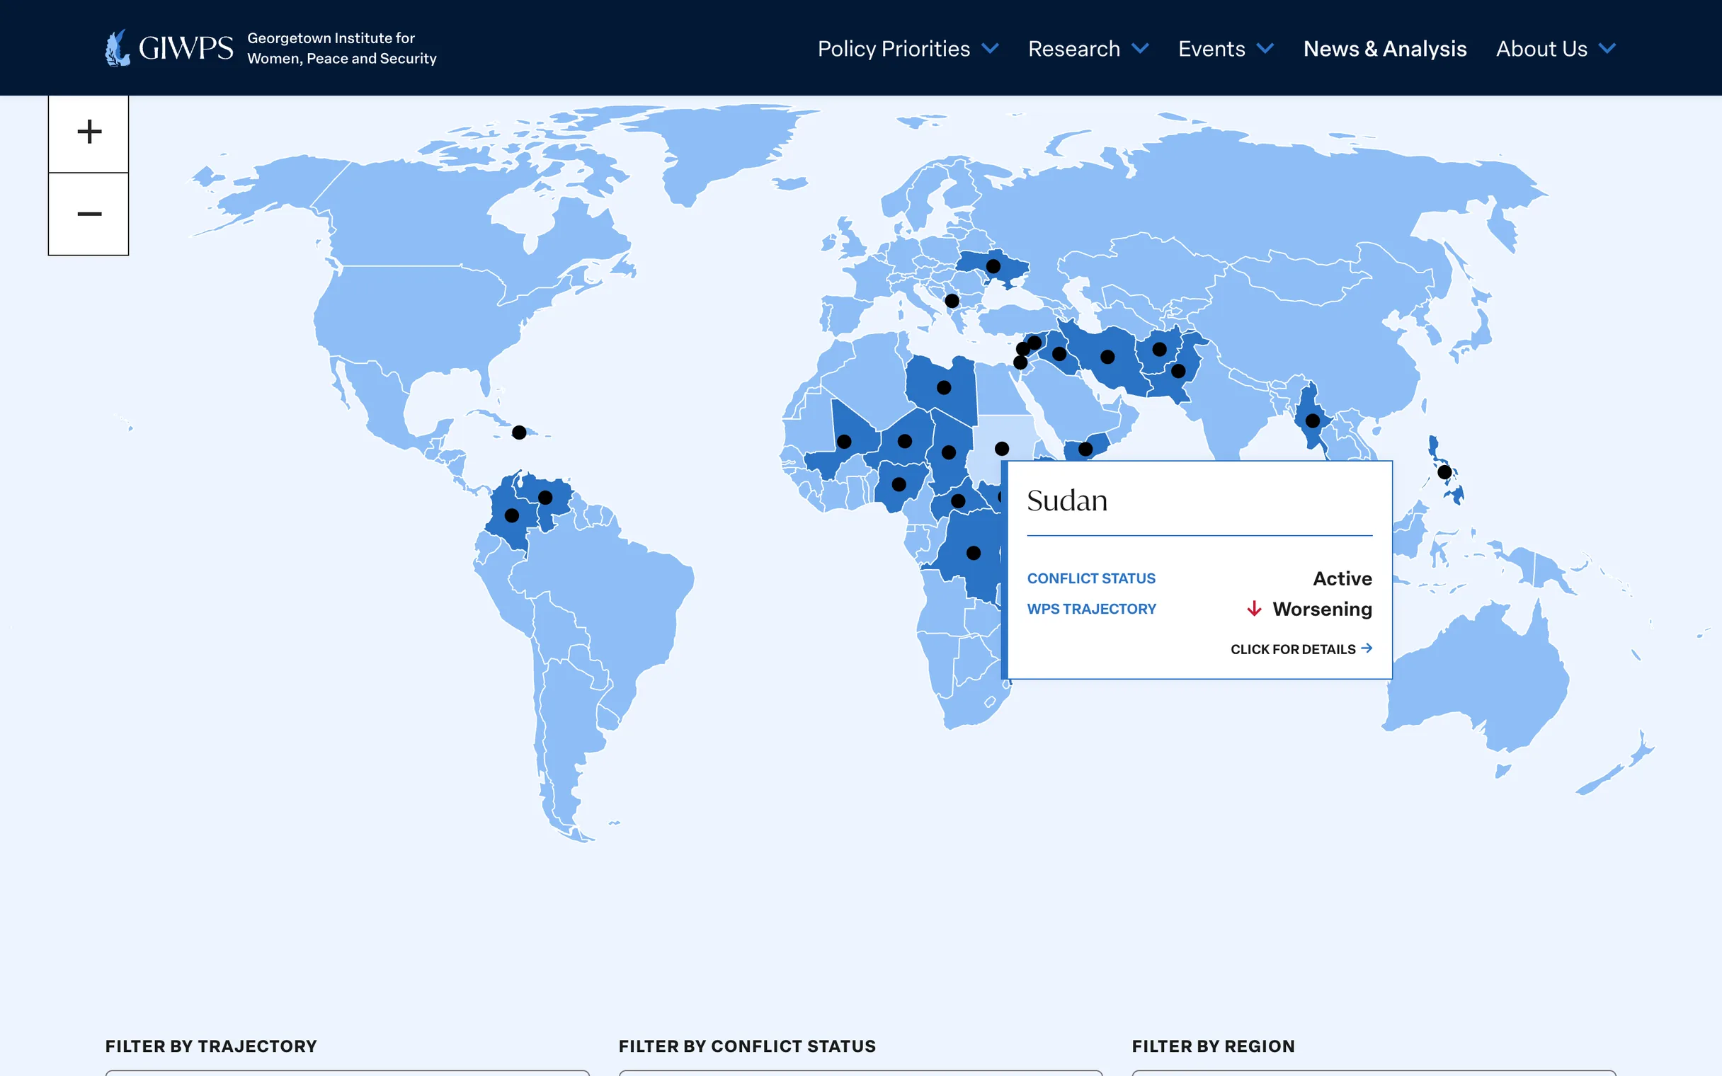Screen dimensions: 1722x1076
Task: Select the Iraq conflict marker dot
Action: tap(1059, 353)
